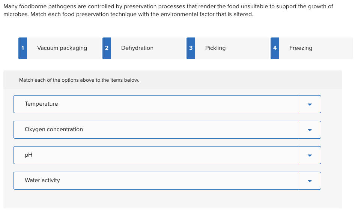The height and width of the screenshot is (220, 358).
Task: Click the Temperature text in its row
Action: pos(41,104)
